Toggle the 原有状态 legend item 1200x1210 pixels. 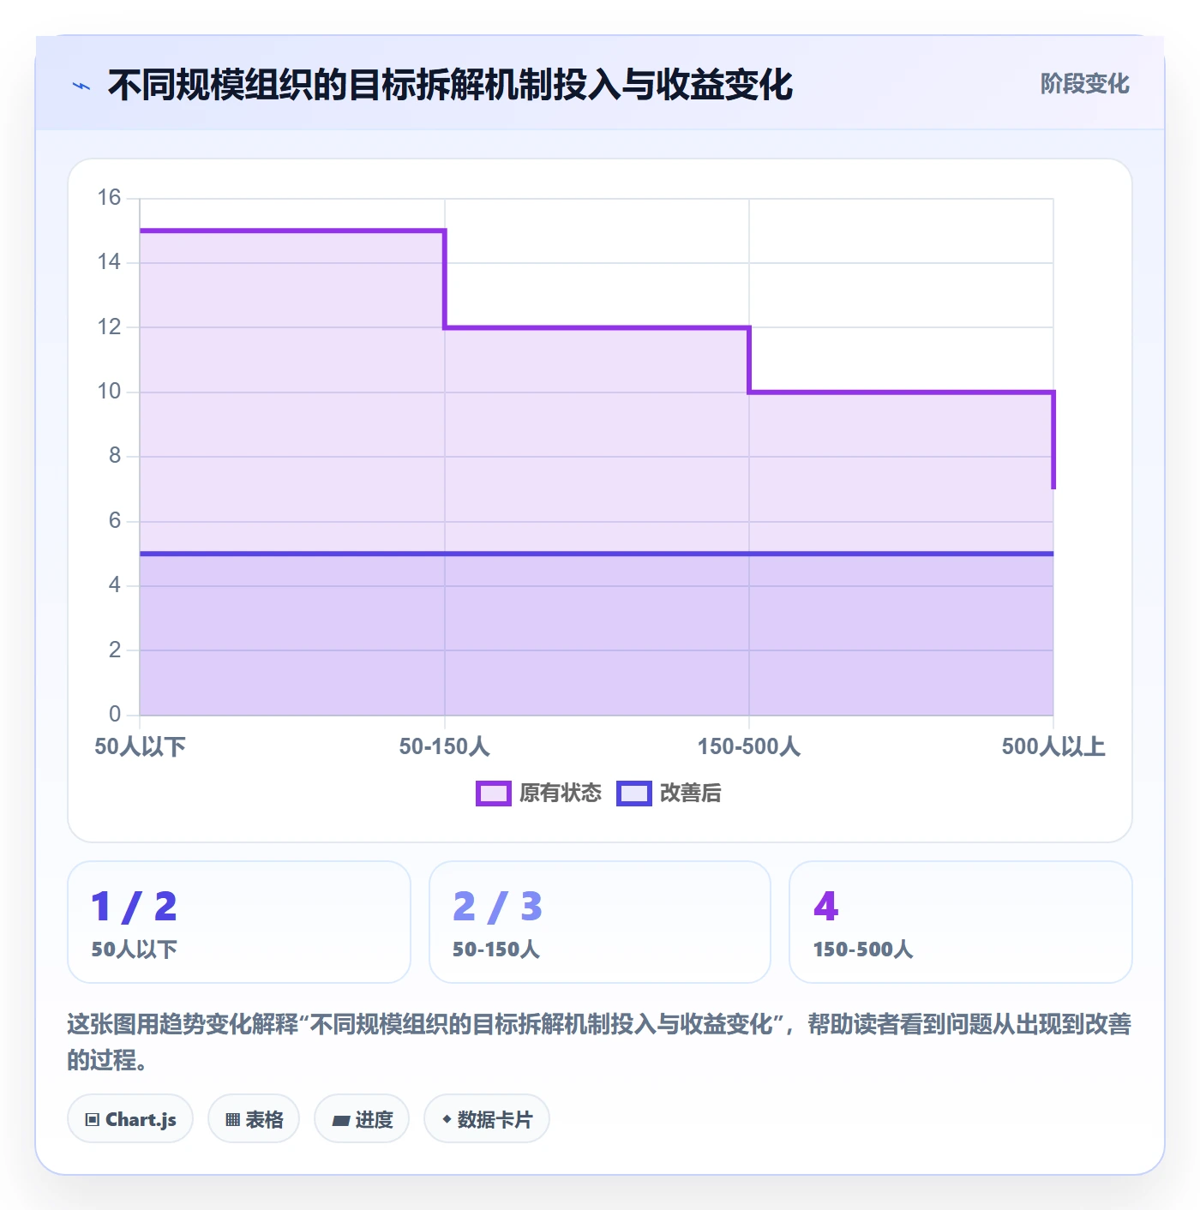click(x=539, y=793)
